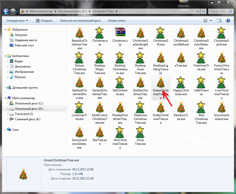Open the help button with question mark

(228, 21)
